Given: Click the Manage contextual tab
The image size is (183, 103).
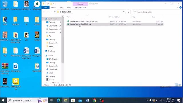Looking at the screenshot, I should pos(80,4).
